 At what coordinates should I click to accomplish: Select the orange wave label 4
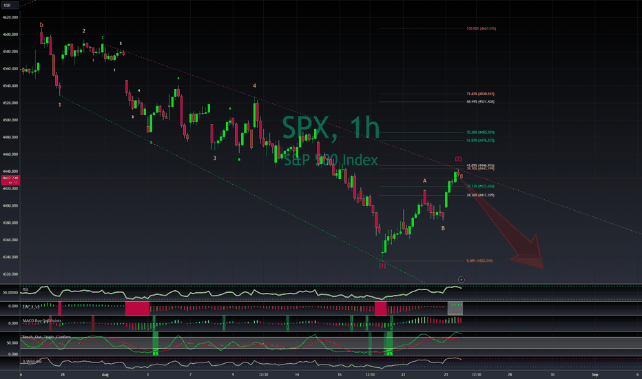point(254,85)
